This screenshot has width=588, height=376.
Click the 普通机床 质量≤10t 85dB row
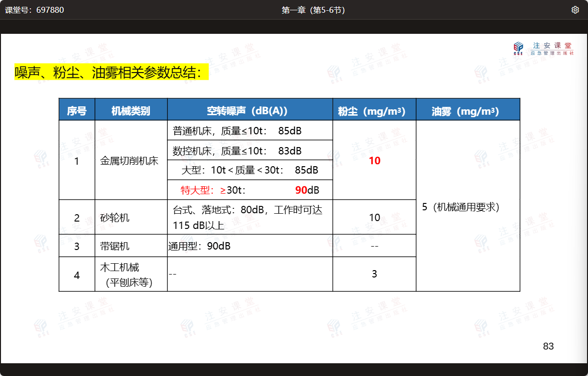point(250,131)
